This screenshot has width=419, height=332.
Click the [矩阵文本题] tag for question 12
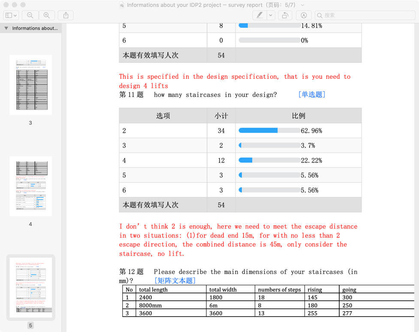click(x=175, y=281)
